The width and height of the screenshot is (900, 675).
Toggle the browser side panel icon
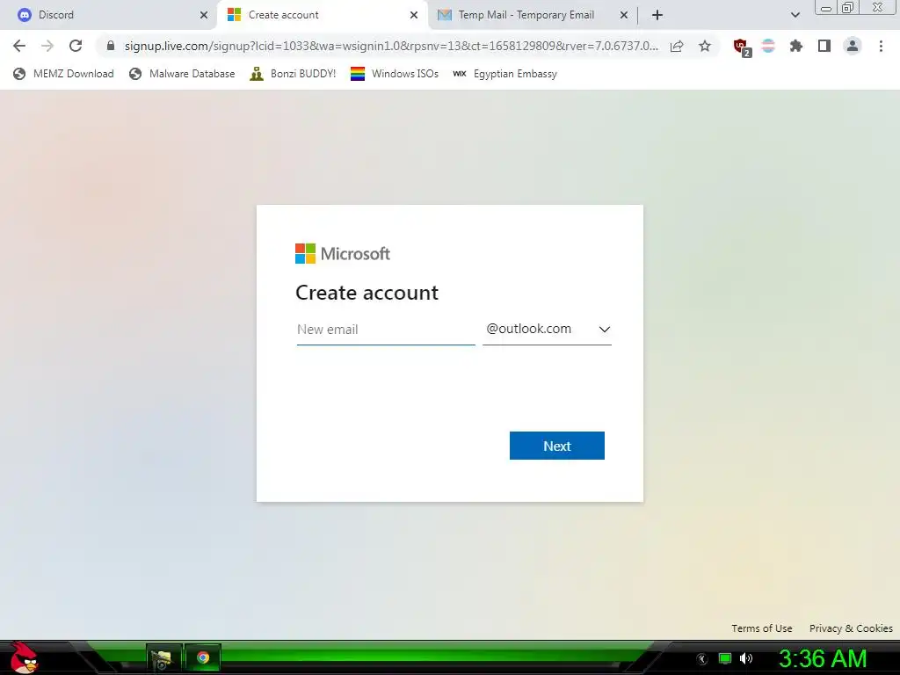(x=824, y=46)
